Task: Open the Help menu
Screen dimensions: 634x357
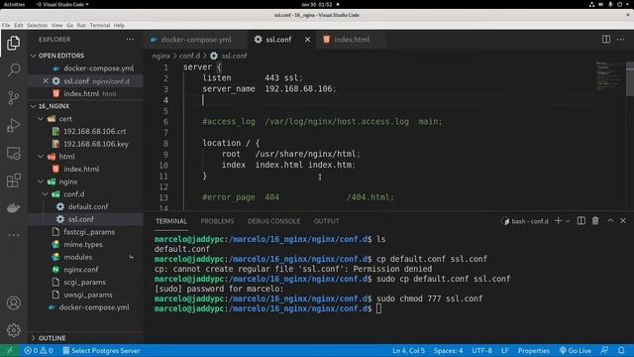Action: point(119,25)
